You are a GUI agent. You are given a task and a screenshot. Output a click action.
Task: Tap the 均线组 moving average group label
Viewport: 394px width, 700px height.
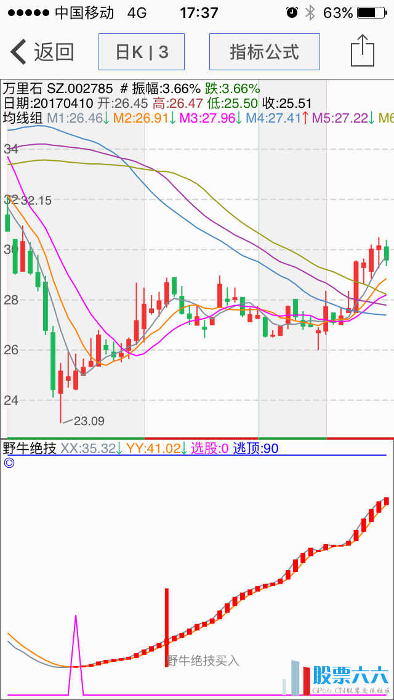point(23,118)
